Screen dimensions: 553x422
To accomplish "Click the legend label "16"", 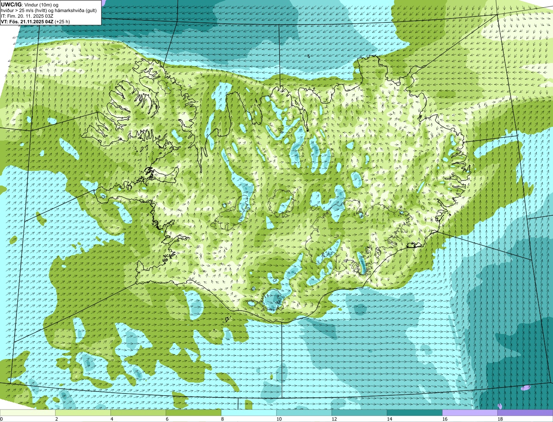I will coord(445,419).
